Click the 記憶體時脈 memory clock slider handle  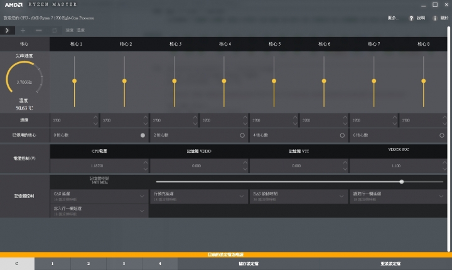point(401,182)
